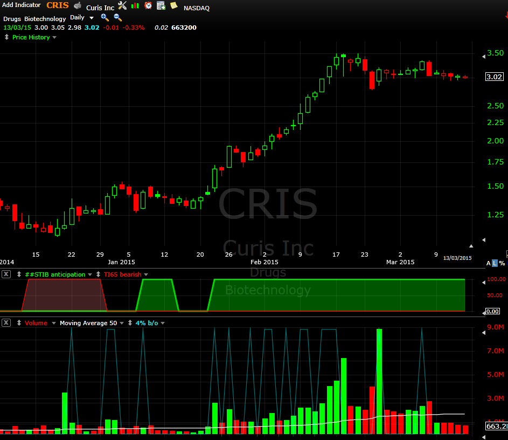The image size is (508, 440).
Task: Click move arrows beside TI65 bearish
Action: [98, 274]
